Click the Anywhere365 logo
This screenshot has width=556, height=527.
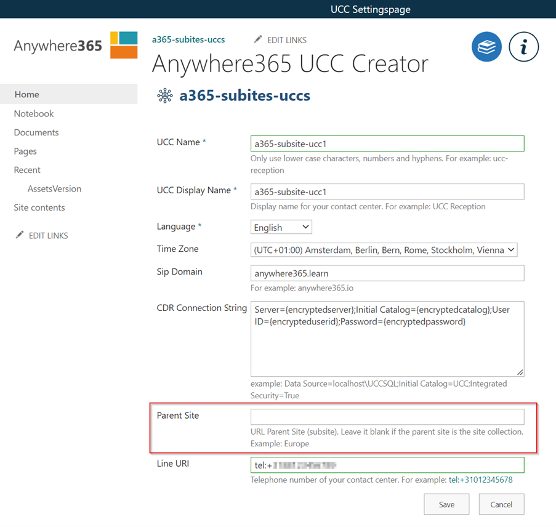pyautogui.click(x=75, y=45)
